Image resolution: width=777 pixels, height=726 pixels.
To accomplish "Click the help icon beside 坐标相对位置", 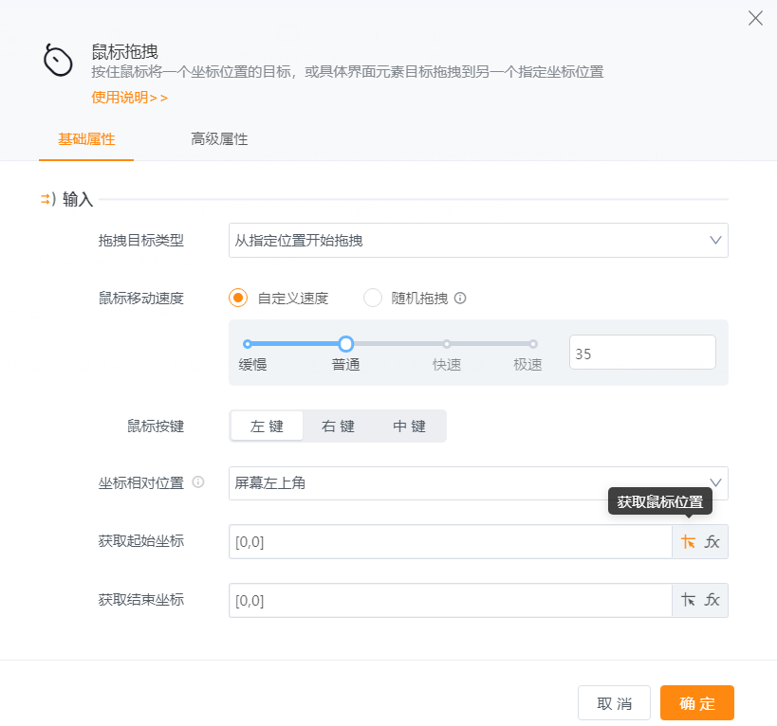I will (x=198, y=482).
